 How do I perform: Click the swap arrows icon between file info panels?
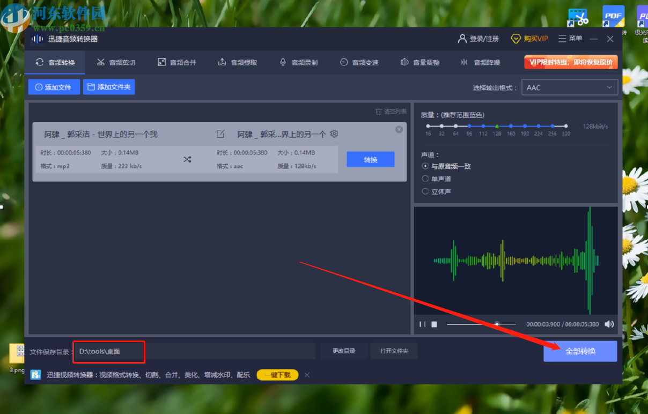187,159
